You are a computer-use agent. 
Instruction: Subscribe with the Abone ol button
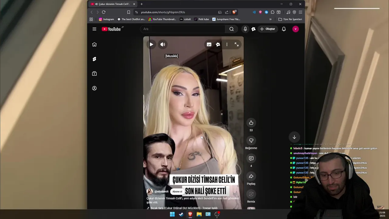177,192
